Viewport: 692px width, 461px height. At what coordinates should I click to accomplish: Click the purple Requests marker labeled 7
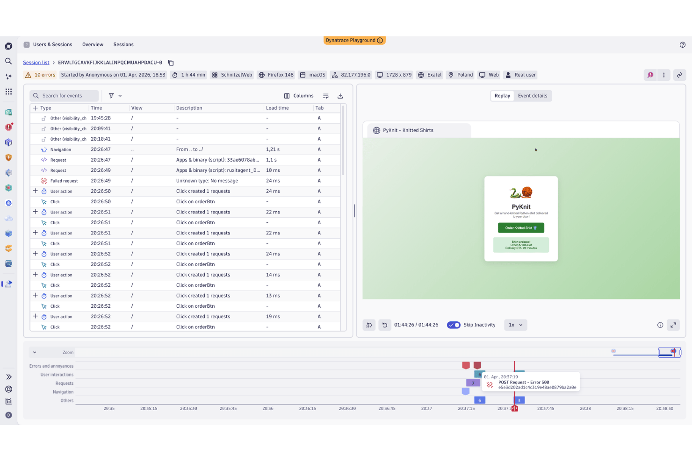pos(473,383)
